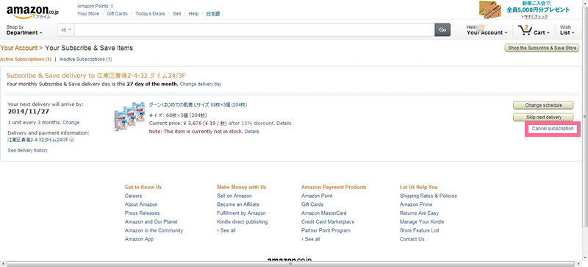Open Store Feature List link

pyautogui.click(x=419, y=230)
